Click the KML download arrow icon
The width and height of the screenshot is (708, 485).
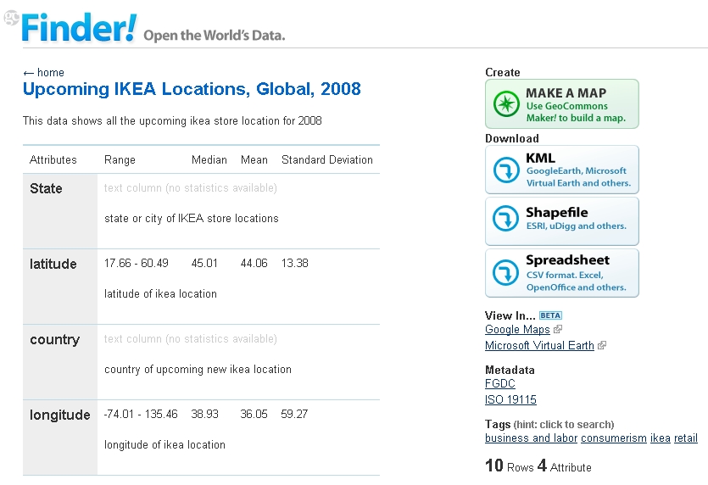[x=505, y=170]
